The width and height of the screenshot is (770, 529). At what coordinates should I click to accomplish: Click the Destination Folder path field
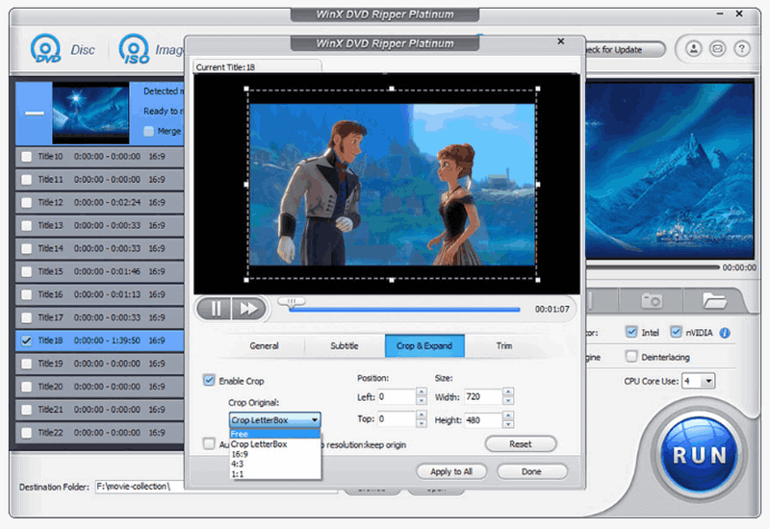pyautogui.click(x=216, y=487)
